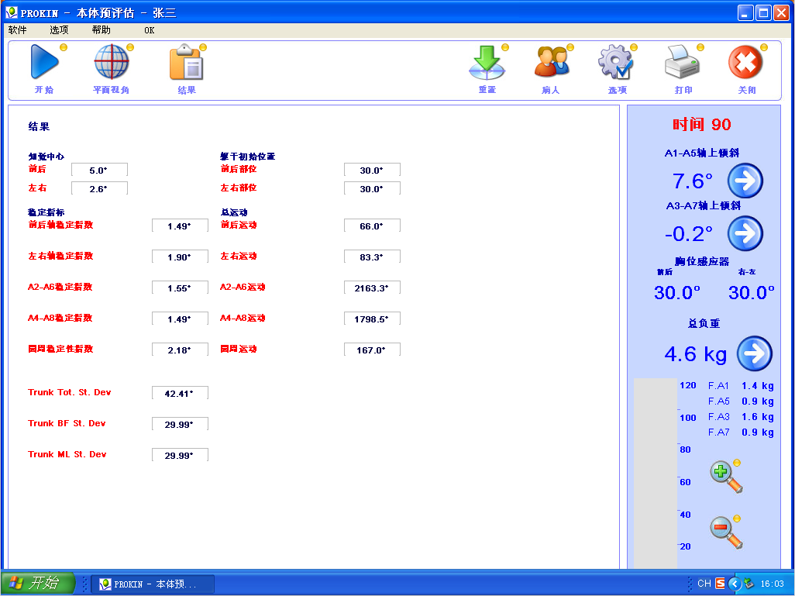This screenshot has width=795, height=596.
Task: Click the 5.0° 前后 field
Action: tap(99, 170)
